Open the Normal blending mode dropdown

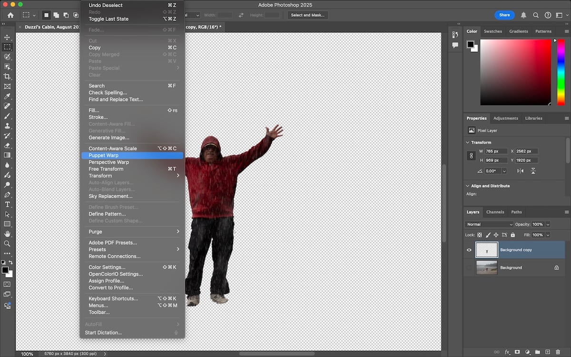click(489, 224)
